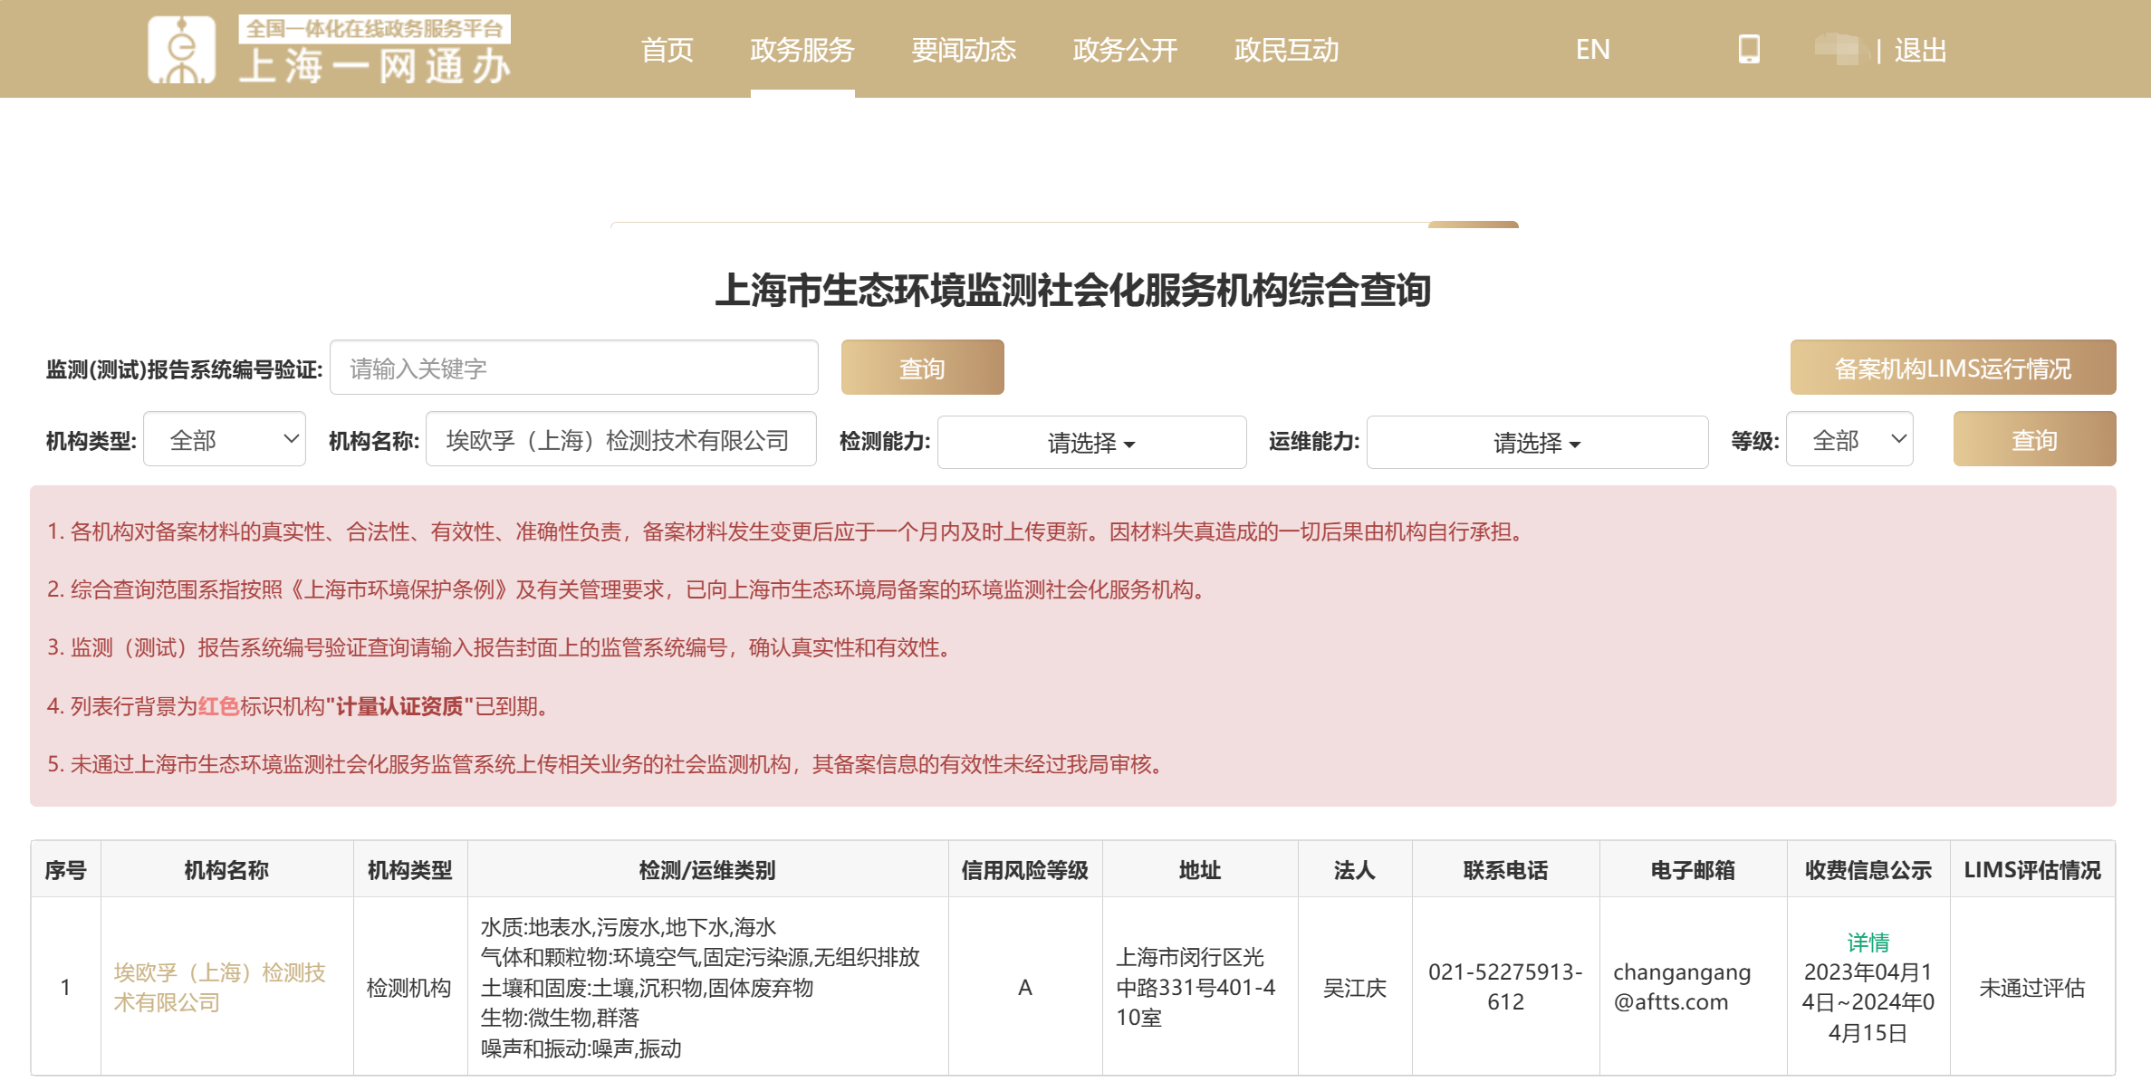Click the 上海一网通办 logo icon

182,50
